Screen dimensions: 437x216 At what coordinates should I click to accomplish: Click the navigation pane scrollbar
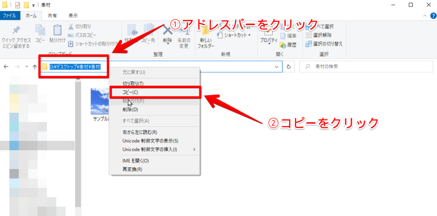tap(78, 145)
